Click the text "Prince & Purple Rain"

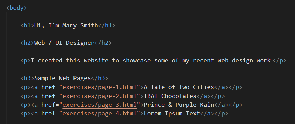tap(179, 105)
